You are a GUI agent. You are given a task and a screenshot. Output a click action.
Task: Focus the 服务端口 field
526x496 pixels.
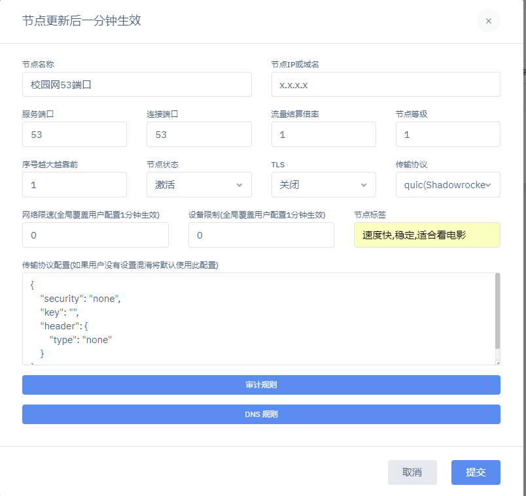point(74,135)
